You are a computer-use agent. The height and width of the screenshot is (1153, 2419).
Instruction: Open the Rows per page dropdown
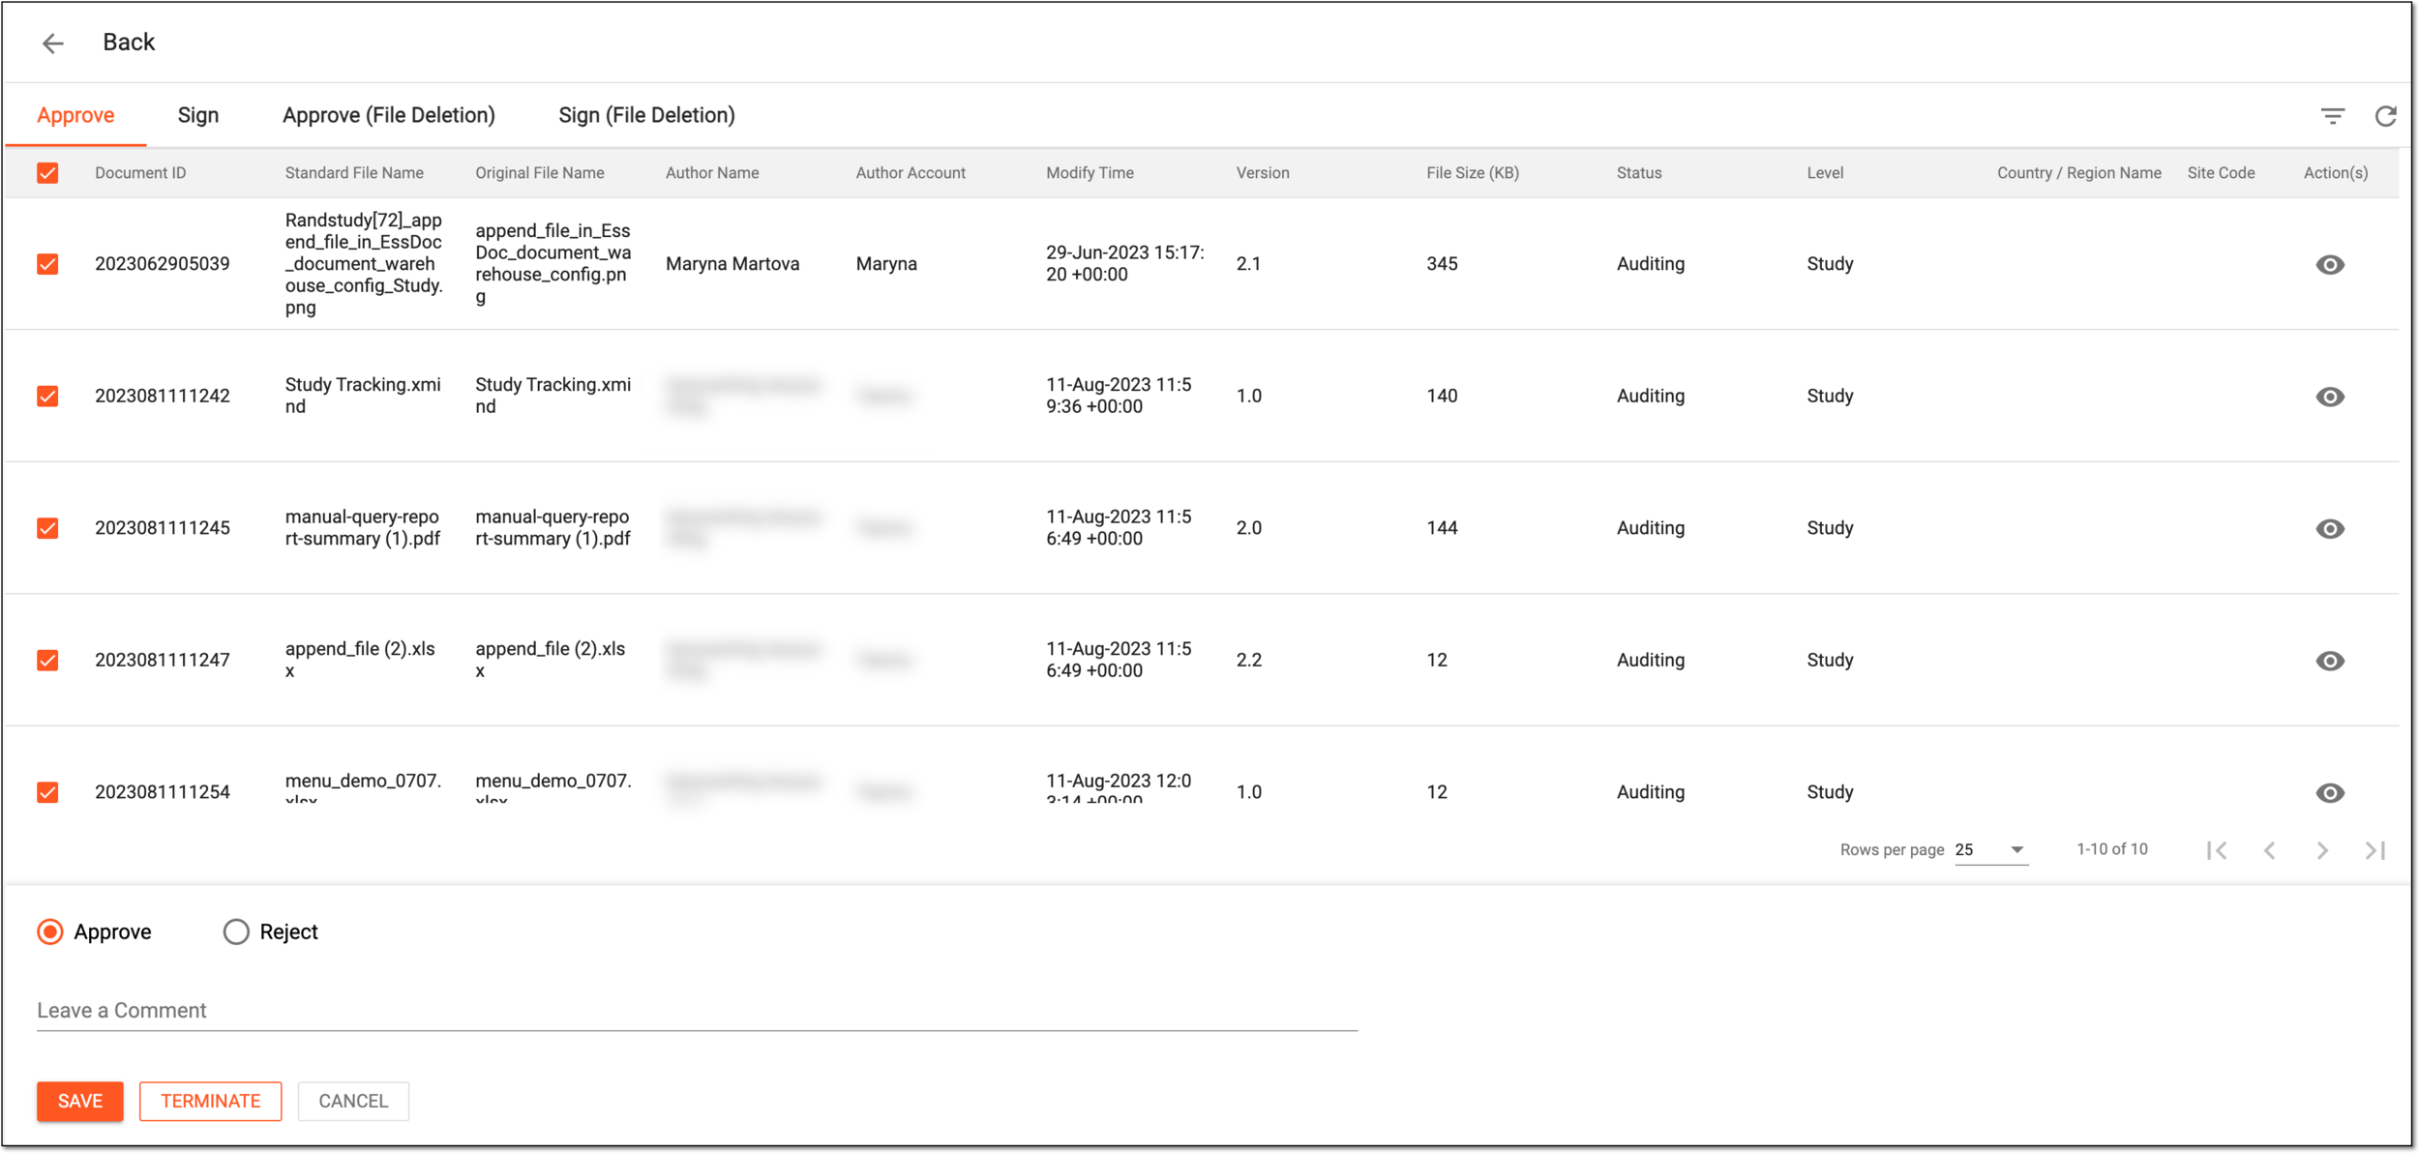coord(1990,850)
